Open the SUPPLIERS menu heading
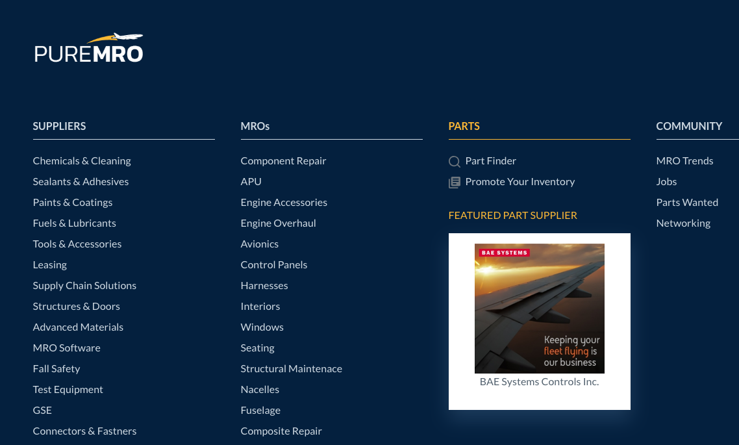The height and width of the screenshot is (445, 739). click(59, 126)
